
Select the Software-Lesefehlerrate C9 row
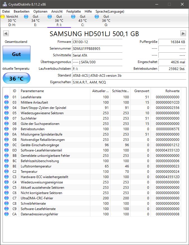tap(92, 209)
